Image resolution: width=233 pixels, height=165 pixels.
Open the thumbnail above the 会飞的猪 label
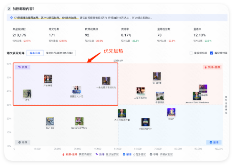[x=157, y=76]
